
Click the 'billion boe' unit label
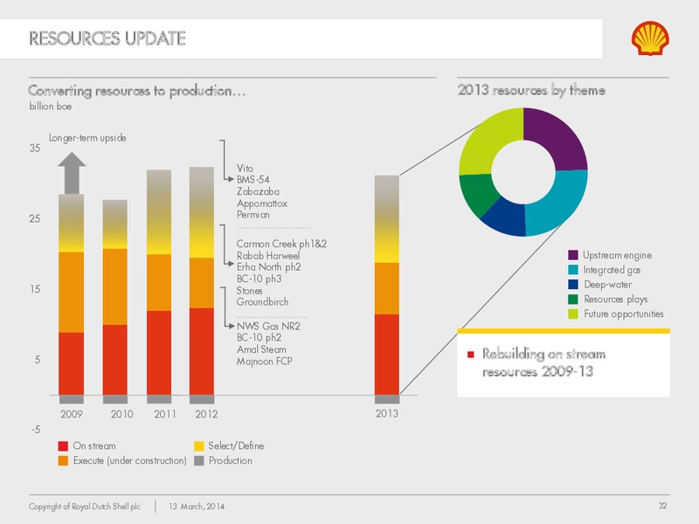(x=51, y=107)
